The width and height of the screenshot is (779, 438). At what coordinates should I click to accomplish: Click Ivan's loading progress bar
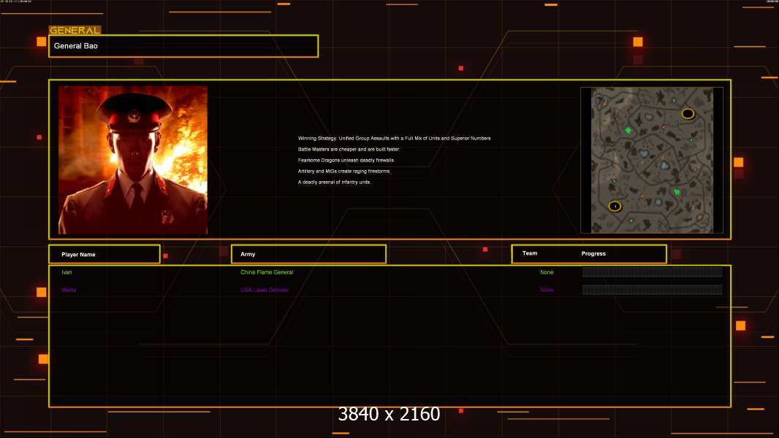[x=653, y=272]
